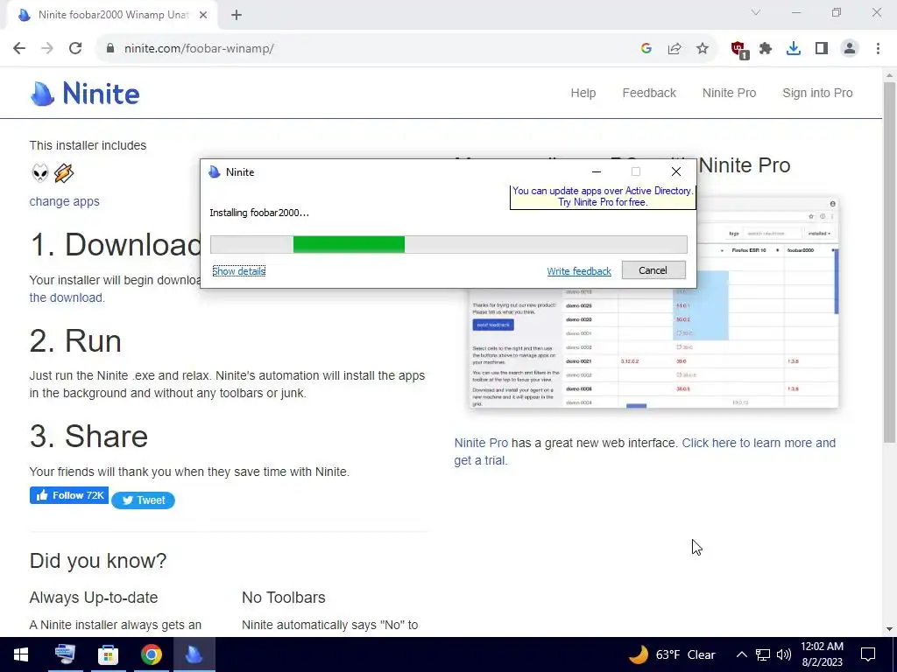Share this page using the share icon
This screenshot has height=672, width=897.
(675, 49)
